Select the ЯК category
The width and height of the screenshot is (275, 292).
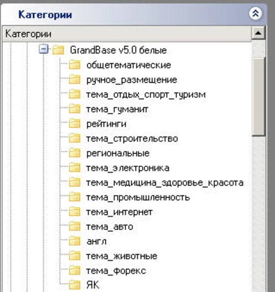click(93, 285)
